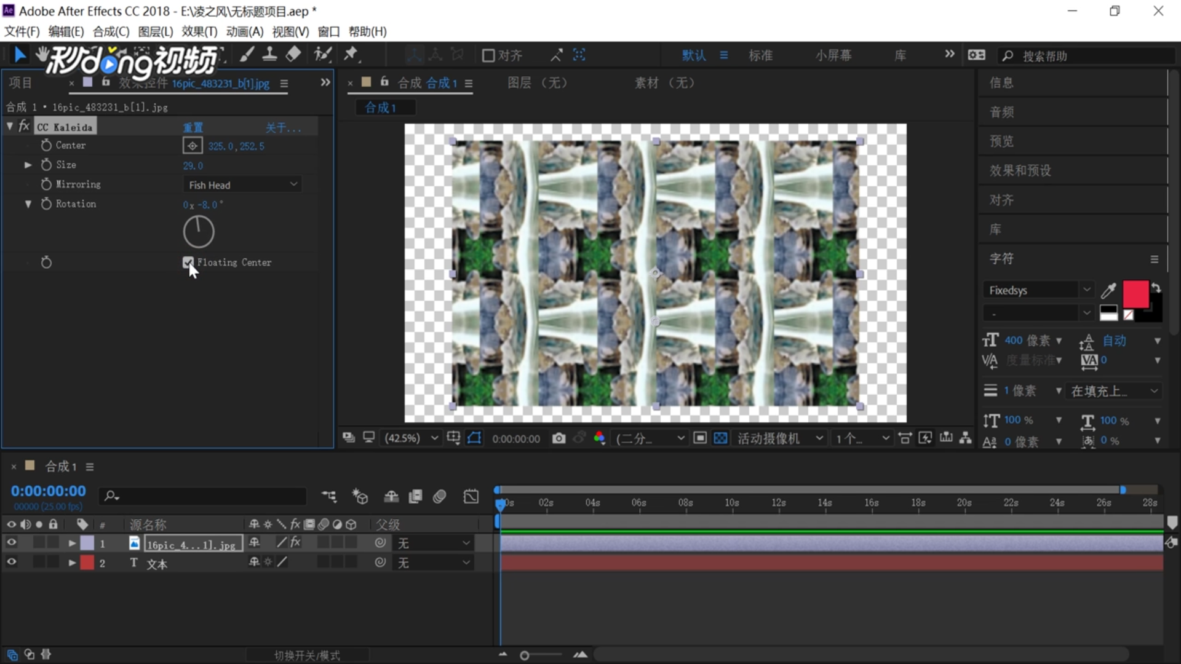Open the 效果(T) menu
The image size is (1181, 664).
[x=199, y=31]
